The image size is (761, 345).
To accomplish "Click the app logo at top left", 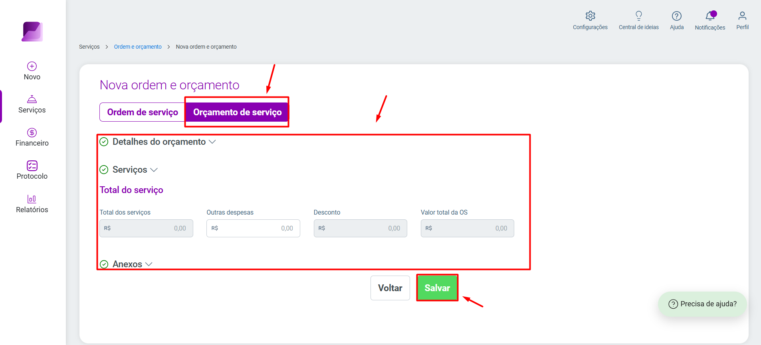I will point(32,32).
